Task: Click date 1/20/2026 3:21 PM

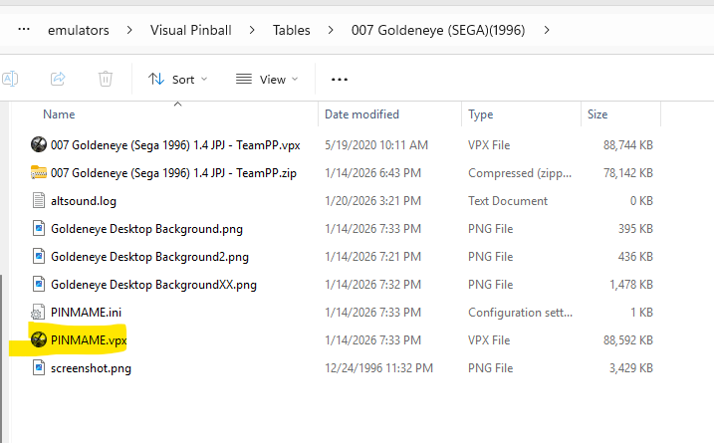Action: click(372, 201)
